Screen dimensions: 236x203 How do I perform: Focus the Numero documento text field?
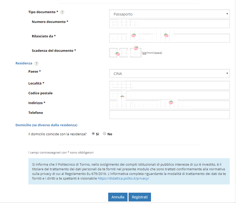point(169,24)
